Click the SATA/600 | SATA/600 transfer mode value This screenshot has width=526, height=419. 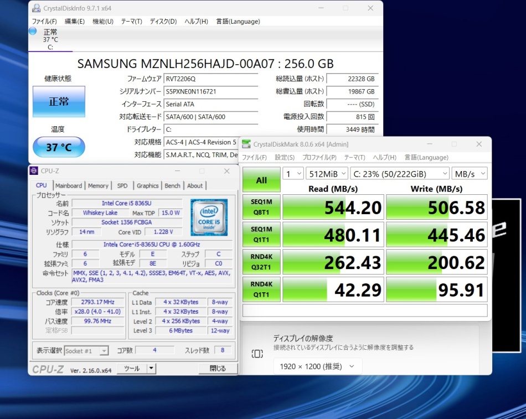pos(210,117)
